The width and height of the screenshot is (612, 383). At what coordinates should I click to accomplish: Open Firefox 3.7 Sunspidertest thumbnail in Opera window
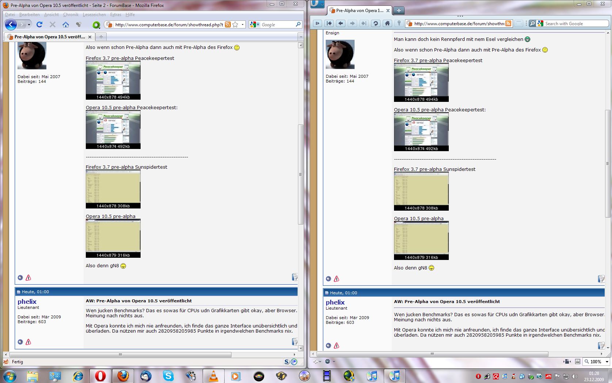[421, 191]
